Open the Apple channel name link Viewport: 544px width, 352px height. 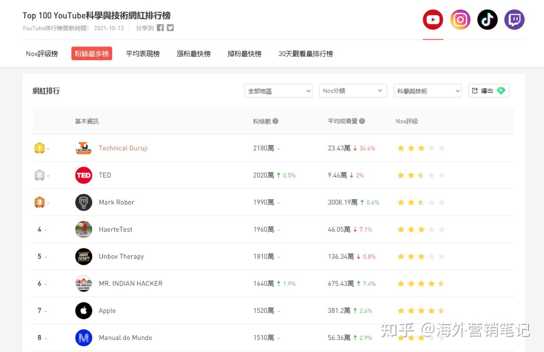pyautogui.click(x=107, y=311)
